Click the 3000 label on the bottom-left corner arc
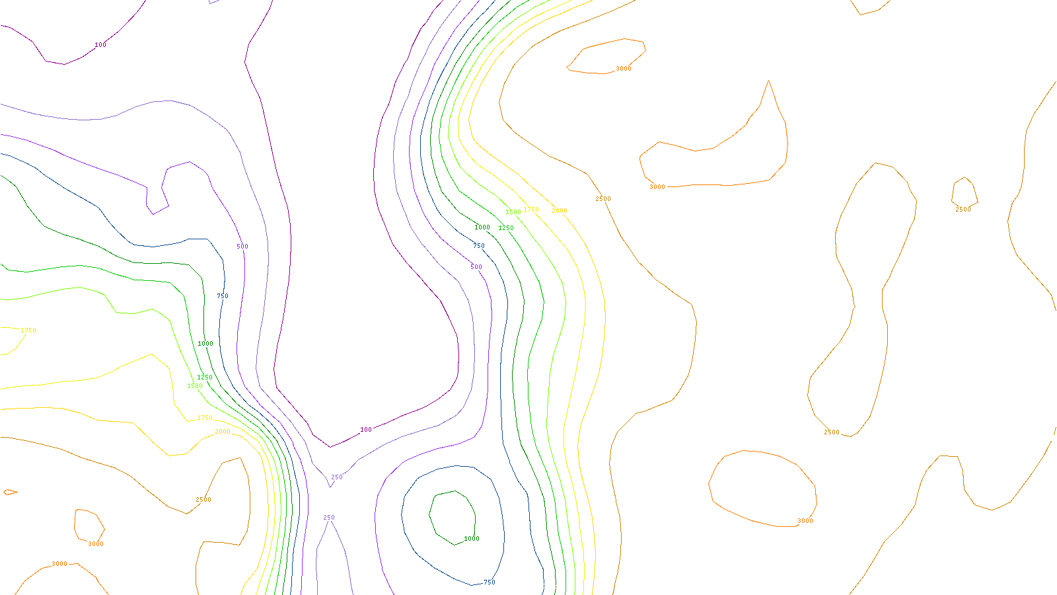Viewport: 1057px width, 595px height. tap(59, 564)
